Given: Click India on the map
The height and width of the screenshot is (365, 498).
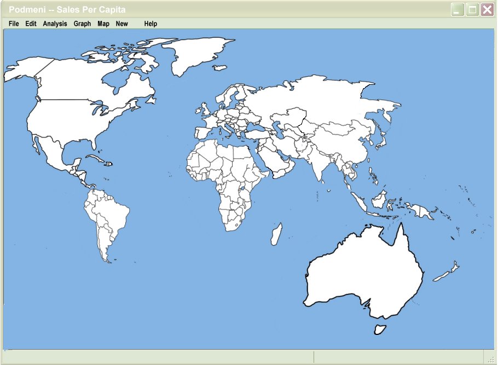Looking at the screenshot, I should (319, 164).
